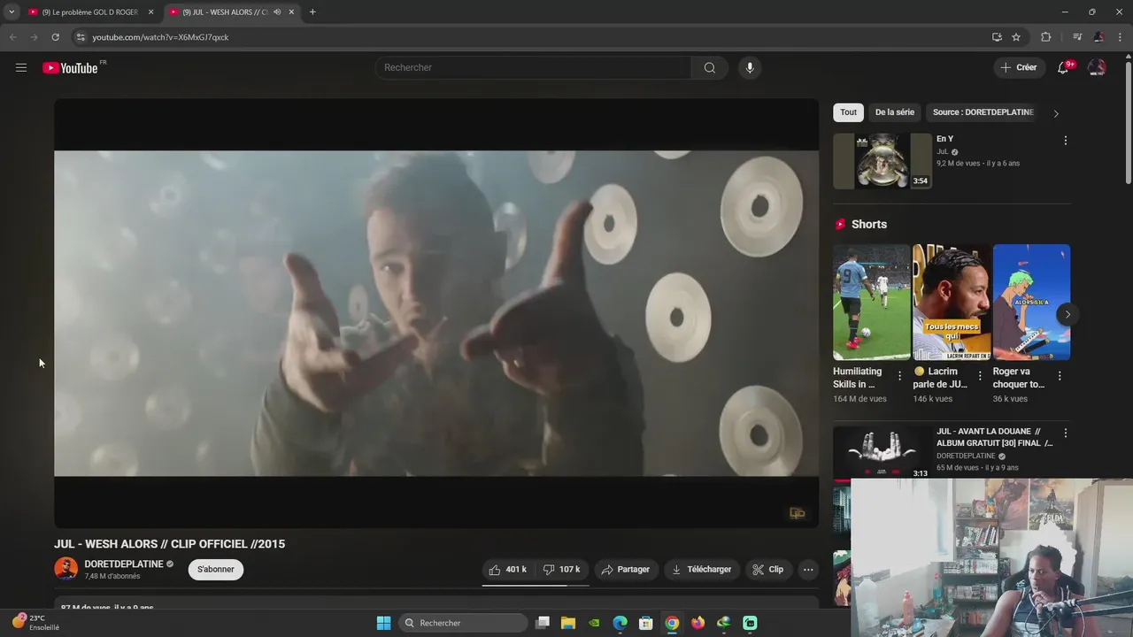1133x637 pixels.
Task: Reload the page in Chrome
Action: (55, 37)
